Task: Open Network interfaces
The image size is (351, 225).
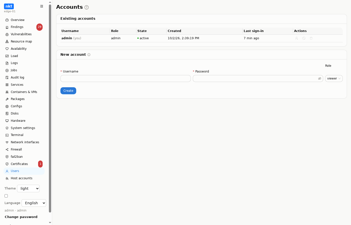Action: 24,142
